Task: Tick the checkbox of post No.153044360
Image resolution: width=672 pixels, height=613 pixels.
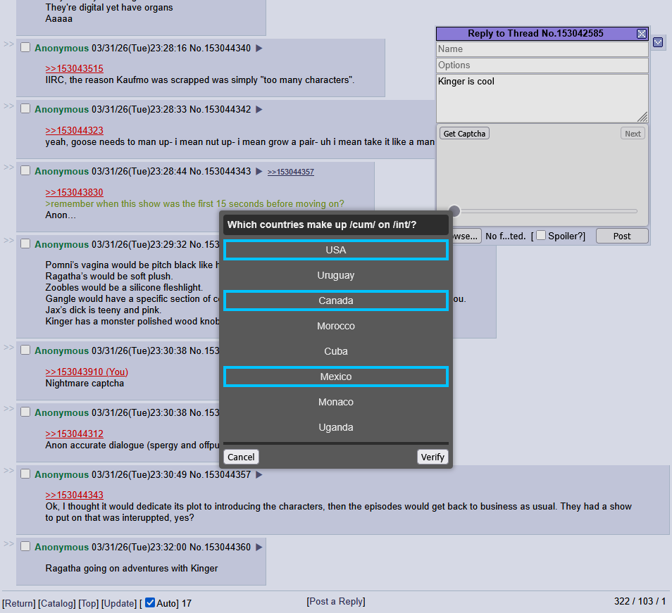Action: pos(26,546)
